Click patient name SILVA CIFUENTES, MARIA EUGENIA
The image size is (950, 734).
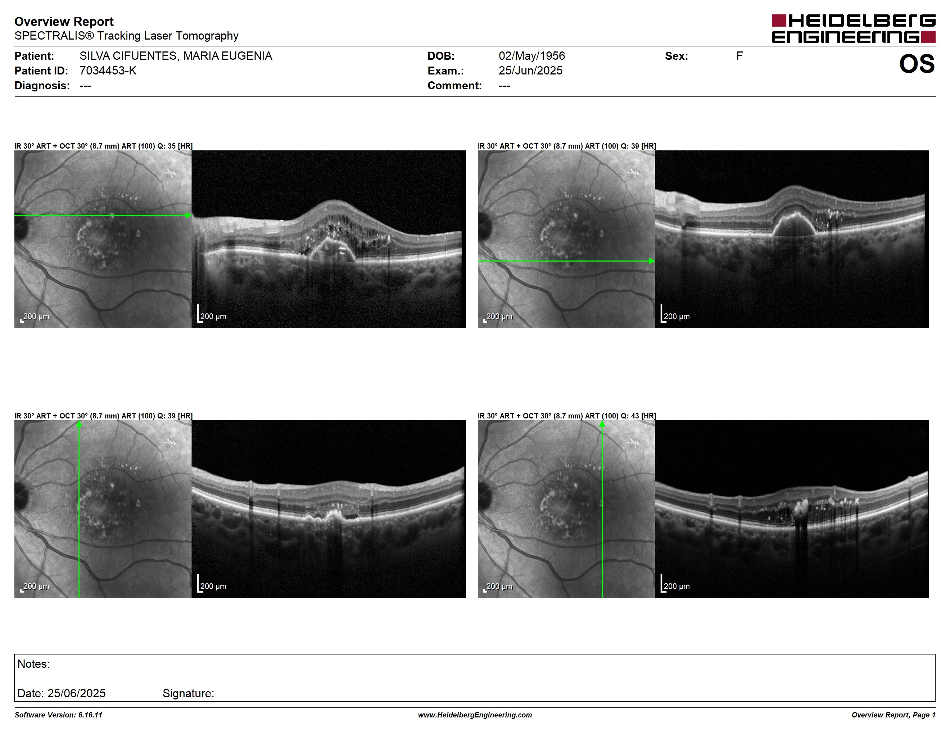click(x=176, y=56)
